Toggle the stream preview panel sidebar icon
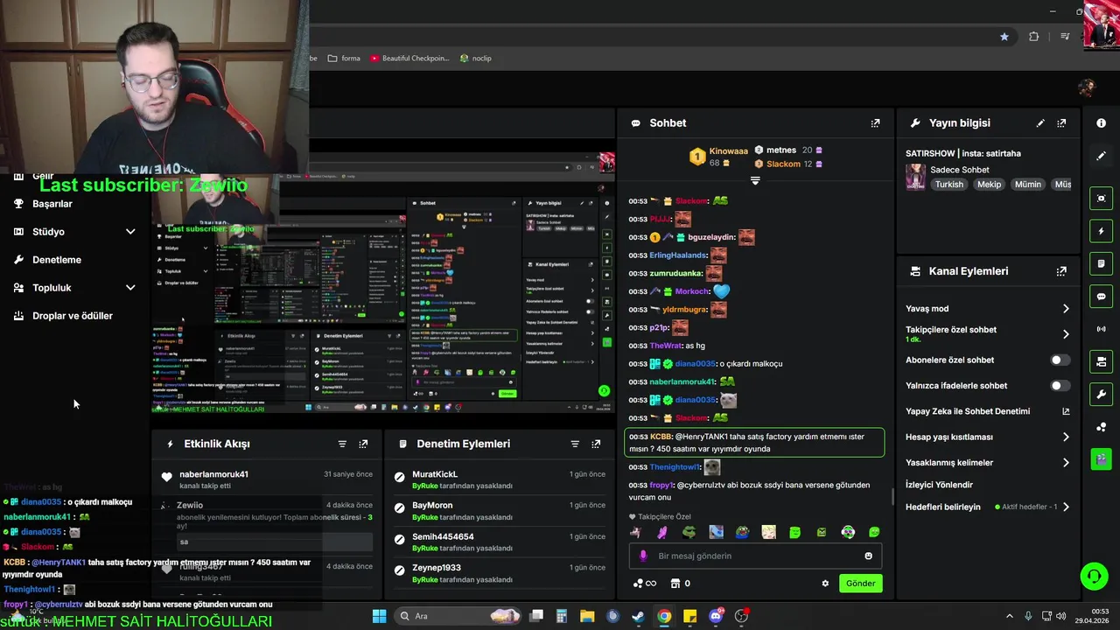 pos(1101,199)
